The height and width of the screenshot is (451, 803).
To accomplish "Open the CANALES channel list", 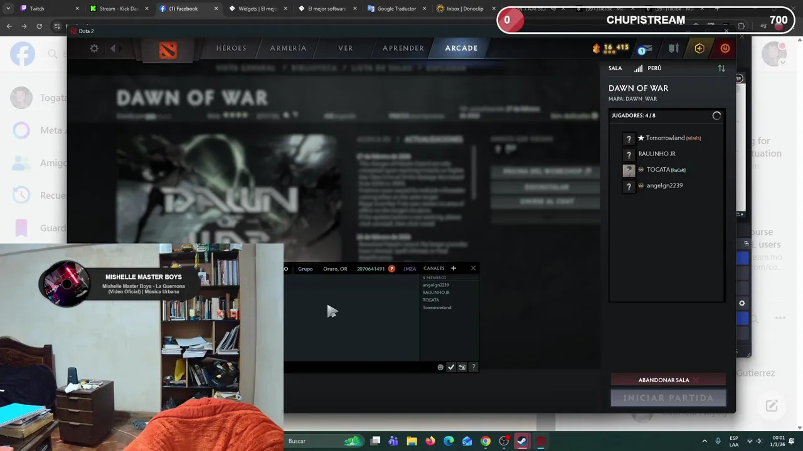I will coord(433,268).
